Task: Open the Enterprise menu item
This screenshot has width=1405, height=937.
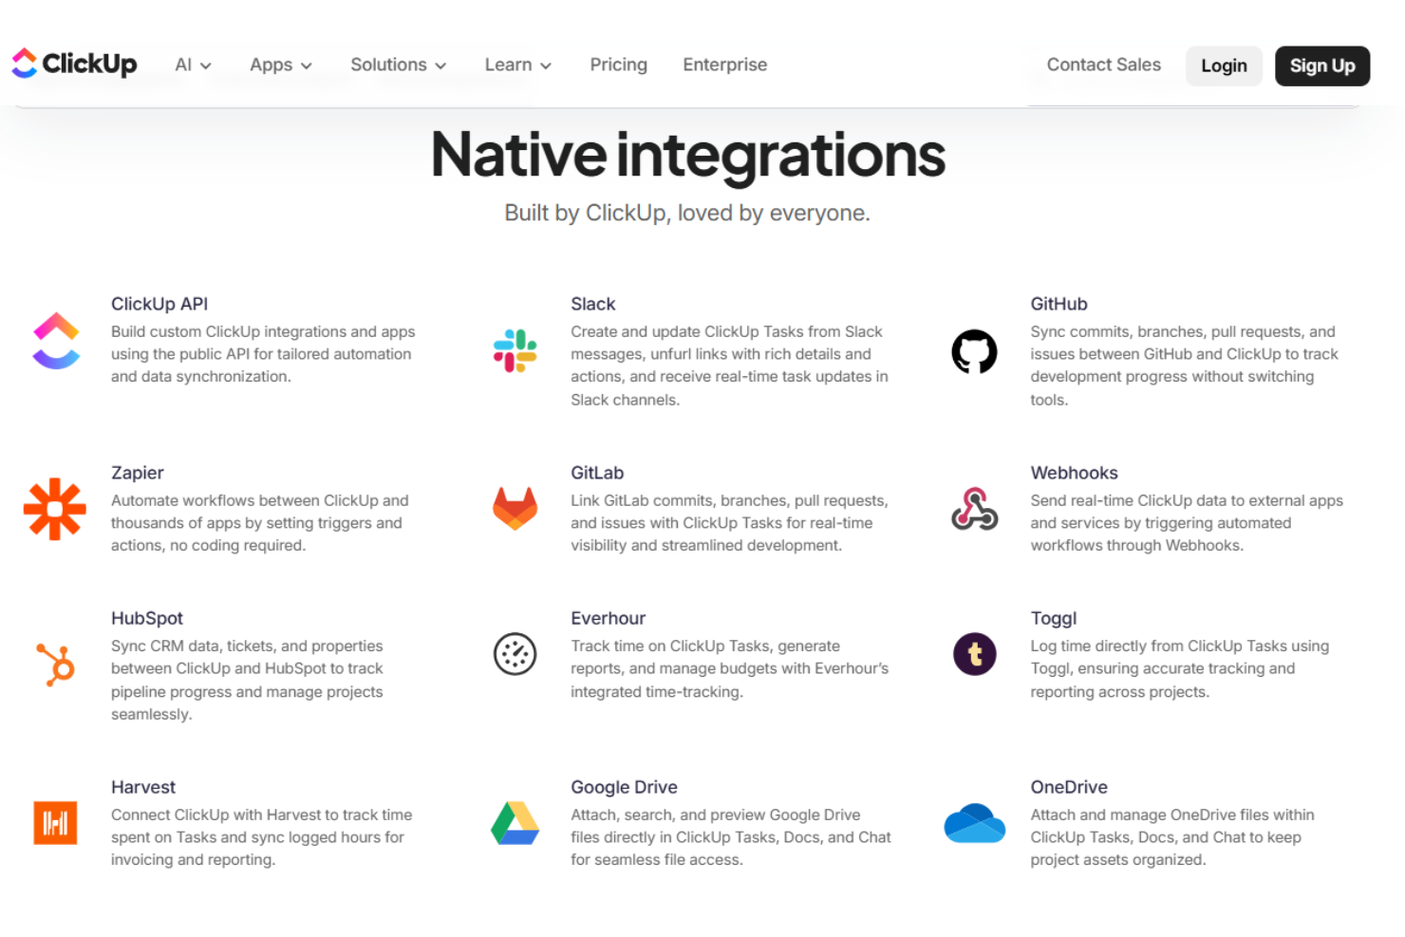Action: point(724,65)
